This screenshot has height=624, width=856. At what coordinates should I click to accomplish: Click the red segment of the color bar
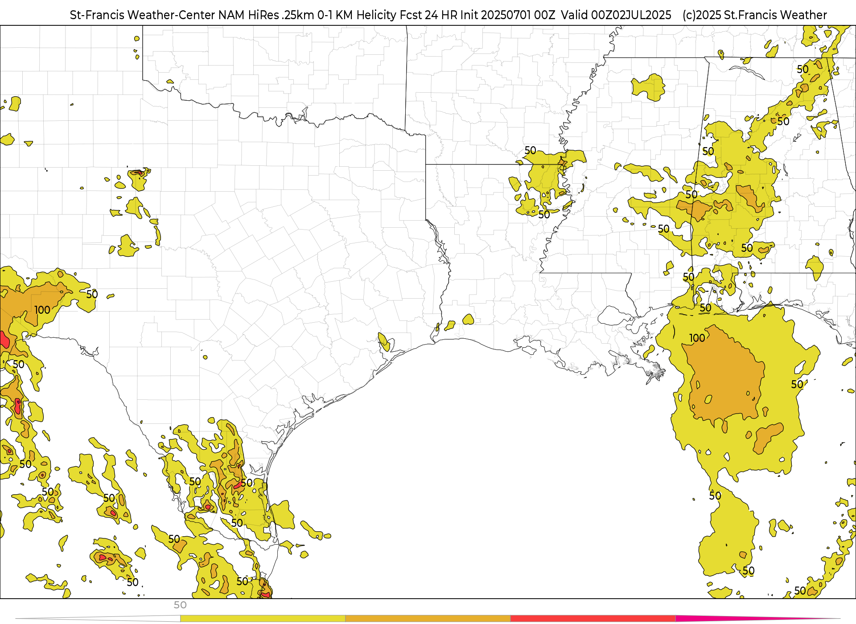[593, 619]
